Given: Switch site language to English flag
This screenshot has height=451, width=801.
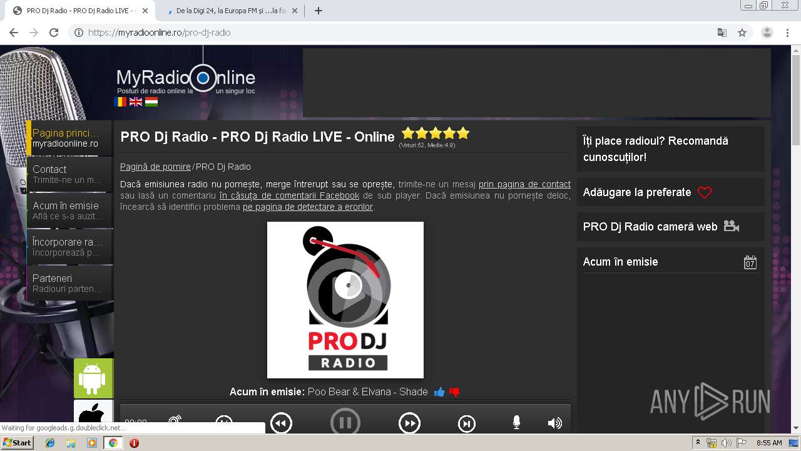Looking at the screenshot, I should [136, 101].
